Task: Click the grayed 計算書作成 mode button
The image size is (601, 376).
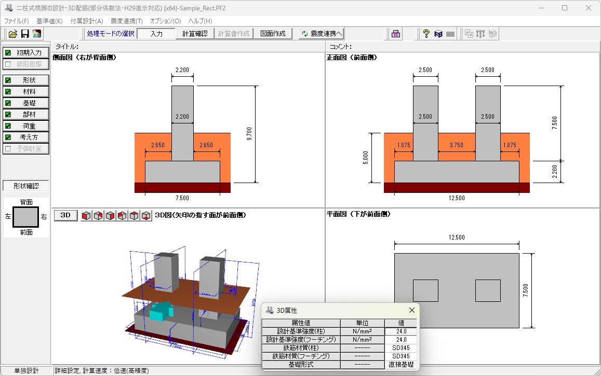Action: [234, 34]
